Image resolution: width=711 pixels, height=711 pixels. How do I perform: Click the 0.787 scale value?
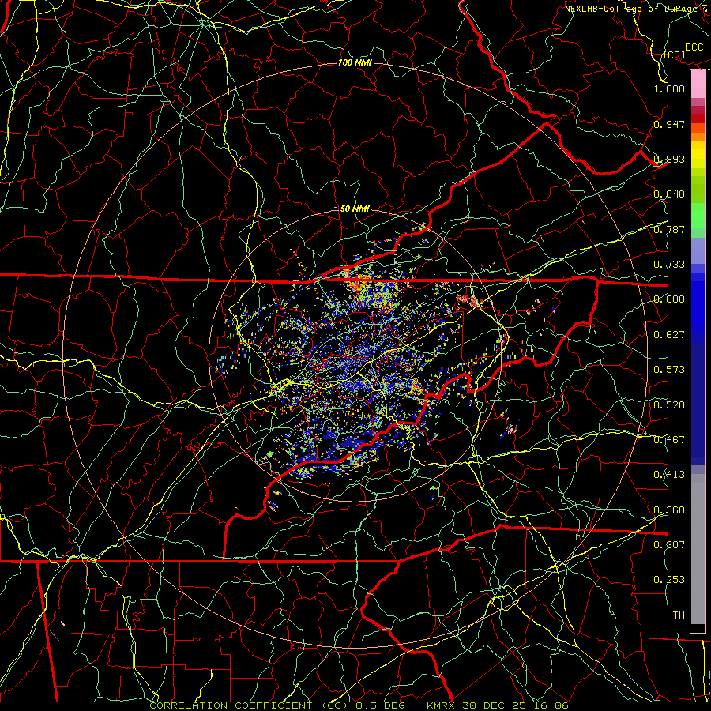669,229
